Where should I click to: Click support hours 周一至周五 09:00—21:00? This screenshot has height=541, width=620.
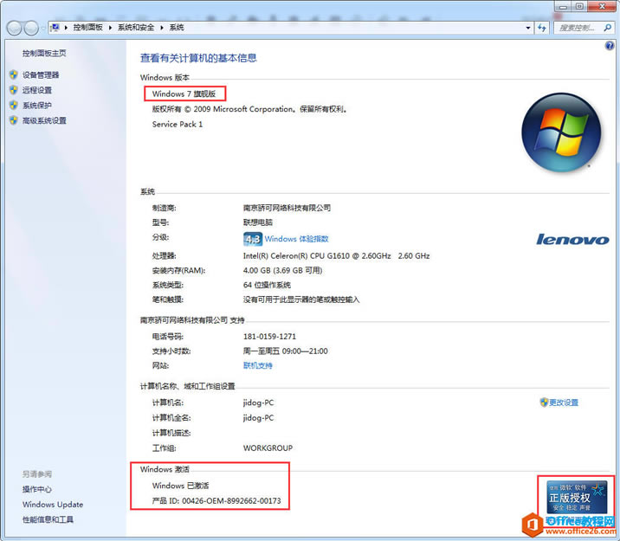(286, 351)
